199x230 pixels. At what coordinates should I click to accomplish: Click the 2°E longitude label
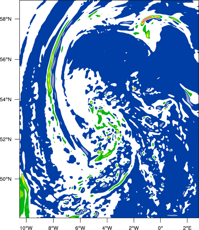click(x=187, y=228)
